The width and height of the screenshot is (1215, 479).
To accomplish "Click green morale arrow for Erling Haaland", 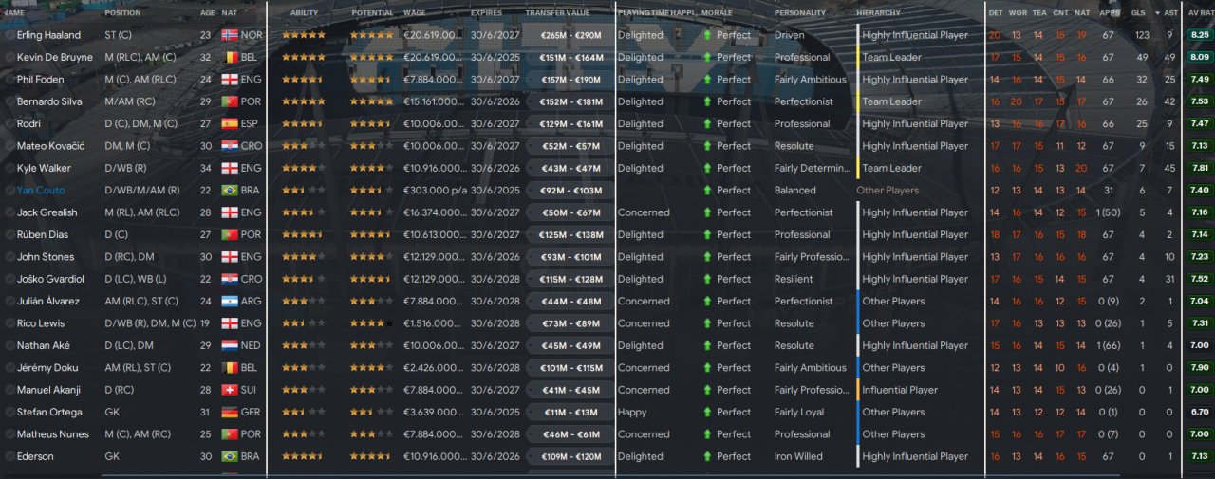I will coord(707,35).
